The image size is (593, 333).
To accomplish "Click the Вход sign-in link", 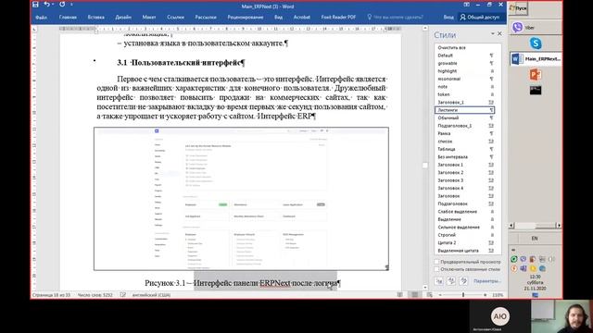I will point(448,17).
